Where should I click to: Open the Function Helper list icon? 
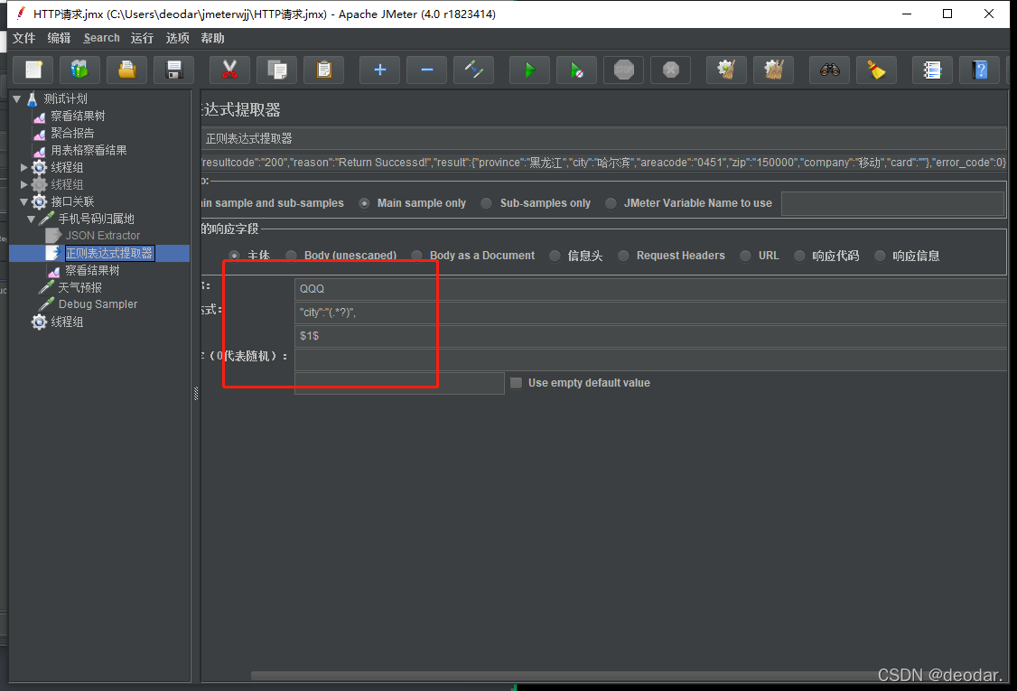point(933,70)
